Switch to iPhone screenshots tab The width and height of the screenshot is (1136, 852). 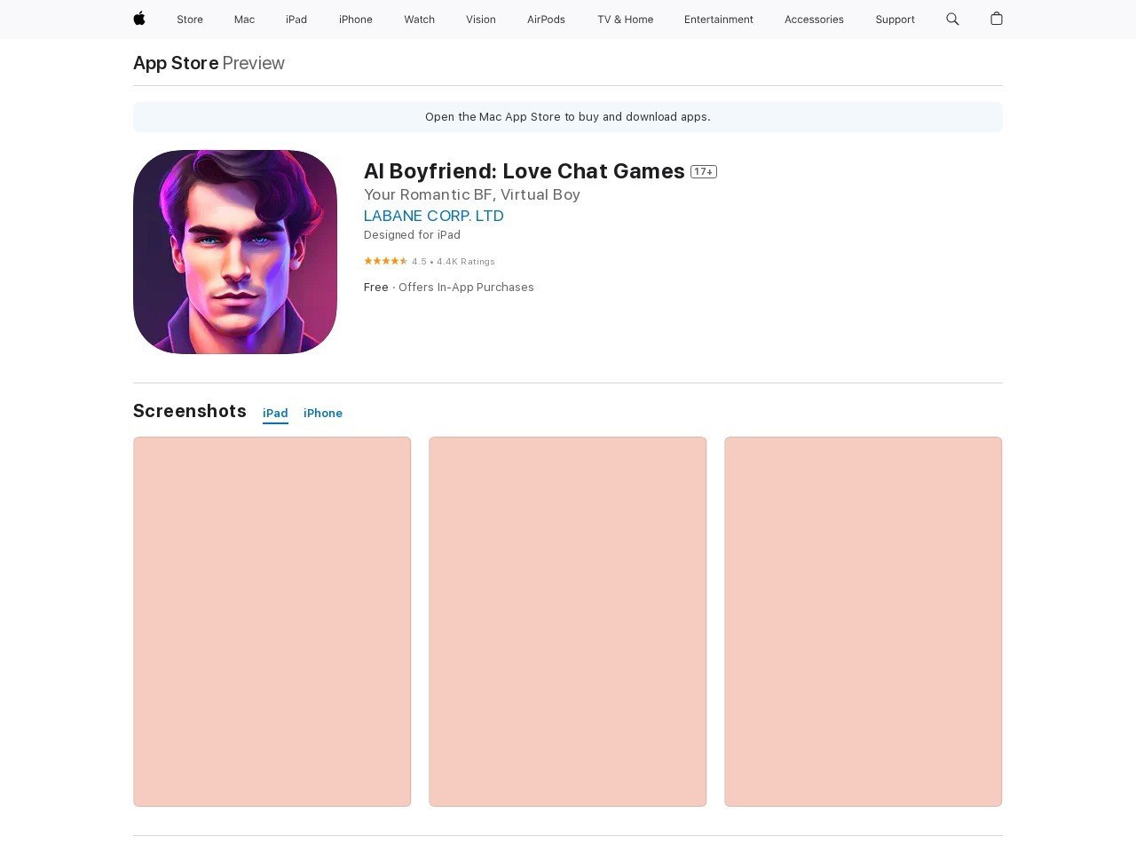coord(323,414)
